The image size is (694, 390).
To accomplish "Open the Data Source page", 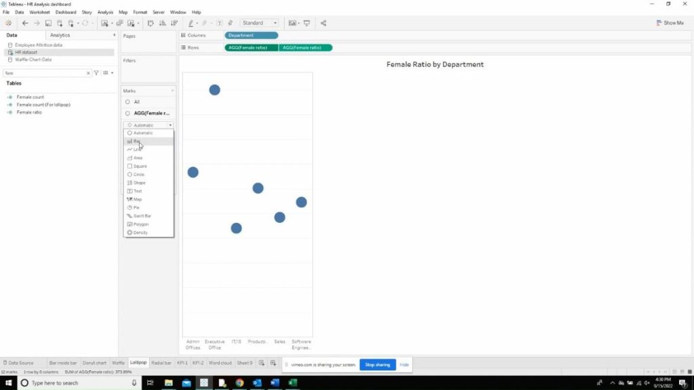I will pos(20,362).
